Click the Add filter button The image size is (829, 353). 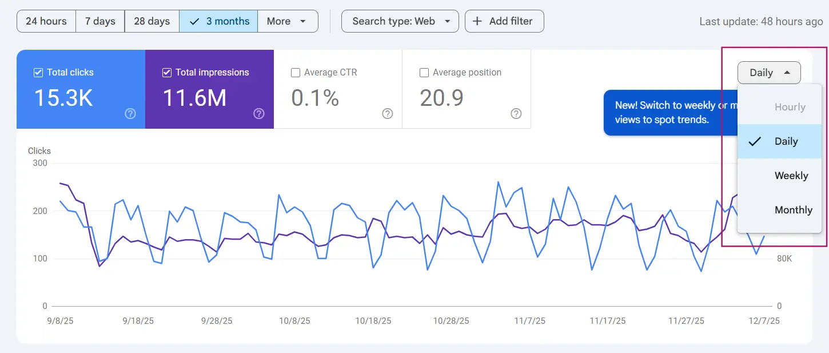pos(504,21)
